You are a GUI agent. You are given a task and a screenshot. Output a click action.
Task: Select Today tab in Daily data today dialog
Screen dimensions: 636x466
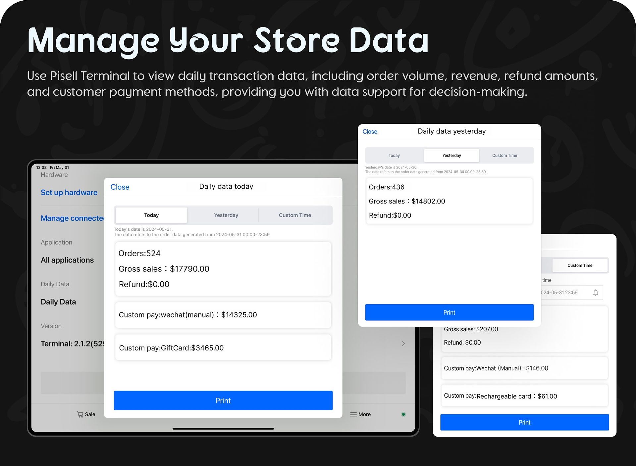[x=151, y=215]
